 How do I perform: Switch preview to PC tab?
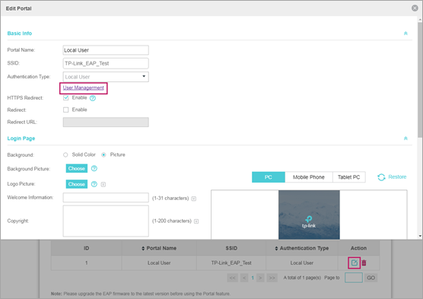pos(269,177)
